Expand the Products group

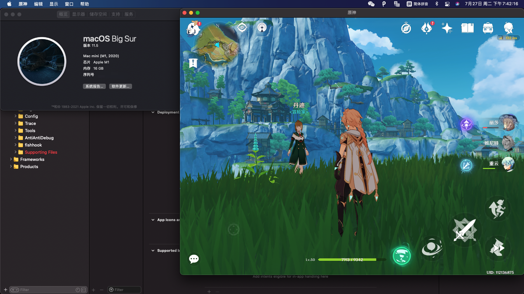(x=11, y=166)
